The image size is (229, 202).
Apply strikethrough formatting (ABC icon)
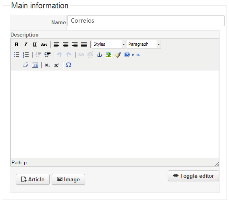(x=44, y=44)
